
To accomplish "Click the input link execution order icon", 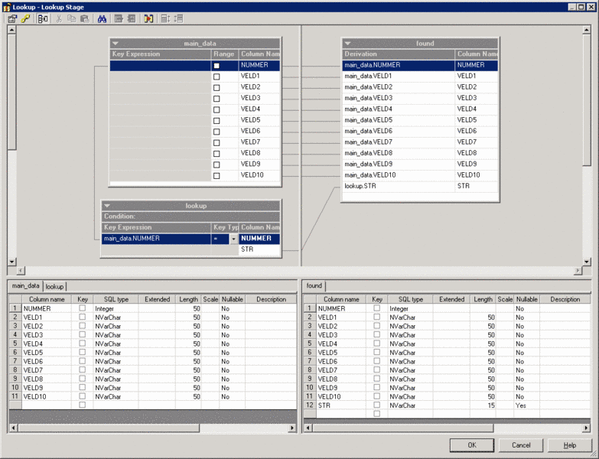I will [165, 18].
